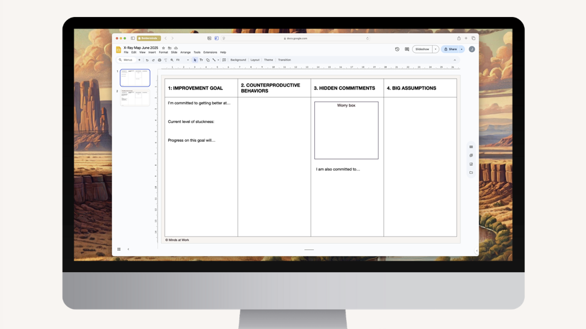Open the Slideshow options dropdown arrow
The height and width of the screenshot is (329, 586).
click(436, 49)
